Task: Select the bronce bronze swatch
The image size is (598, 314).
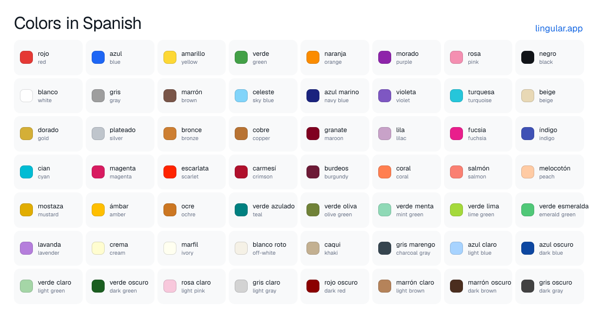Action: (170, 134)
